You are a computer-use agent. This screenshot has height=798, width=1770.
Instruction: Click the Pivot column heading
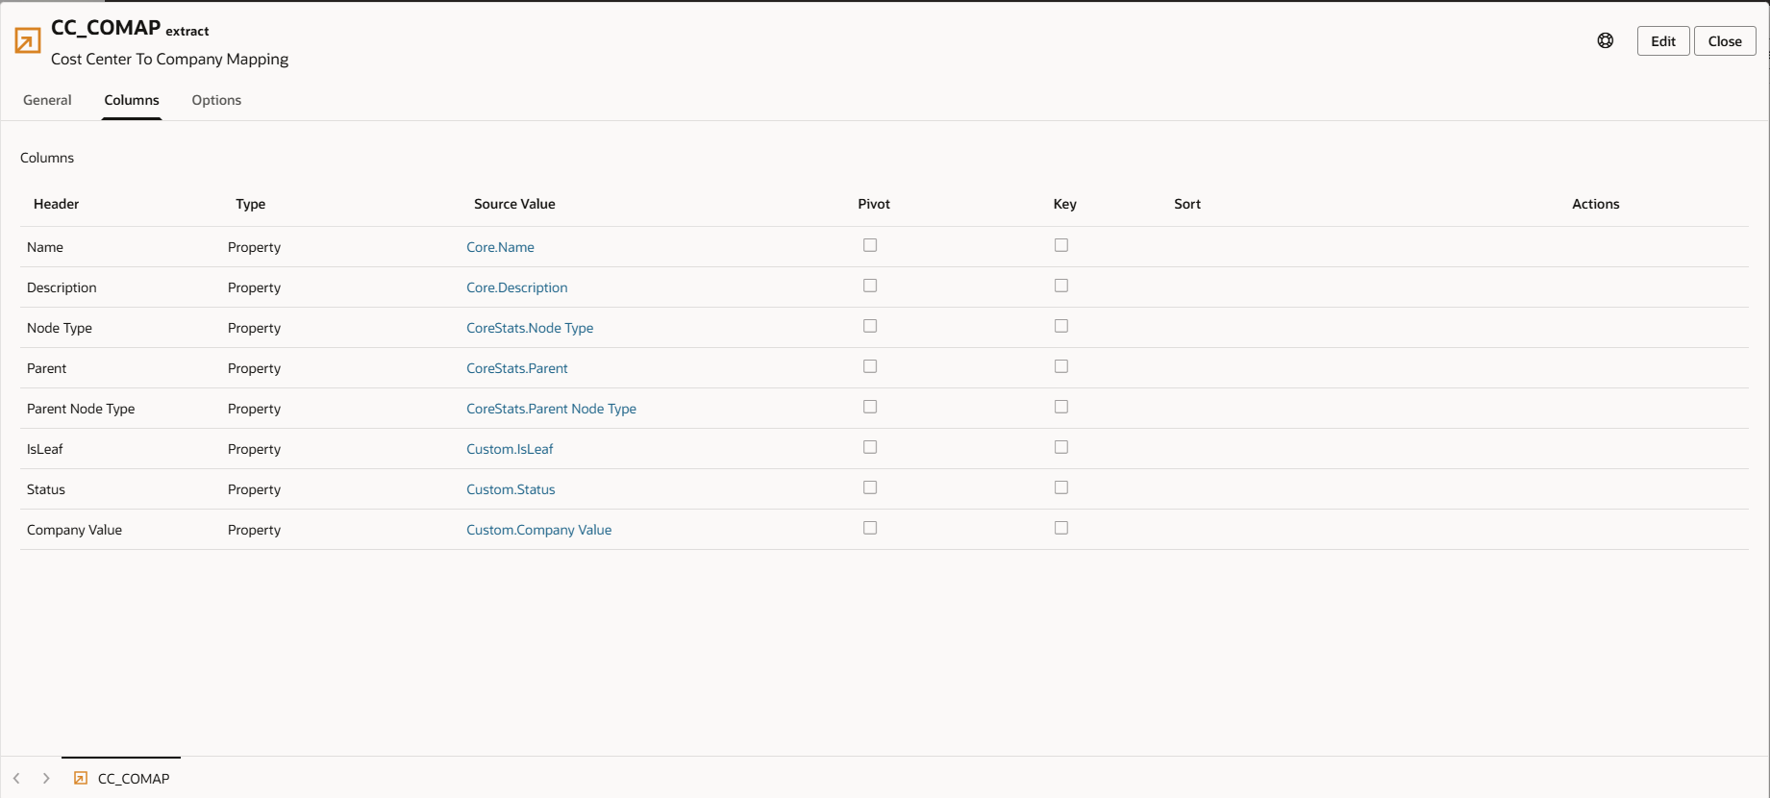point(874,204)
